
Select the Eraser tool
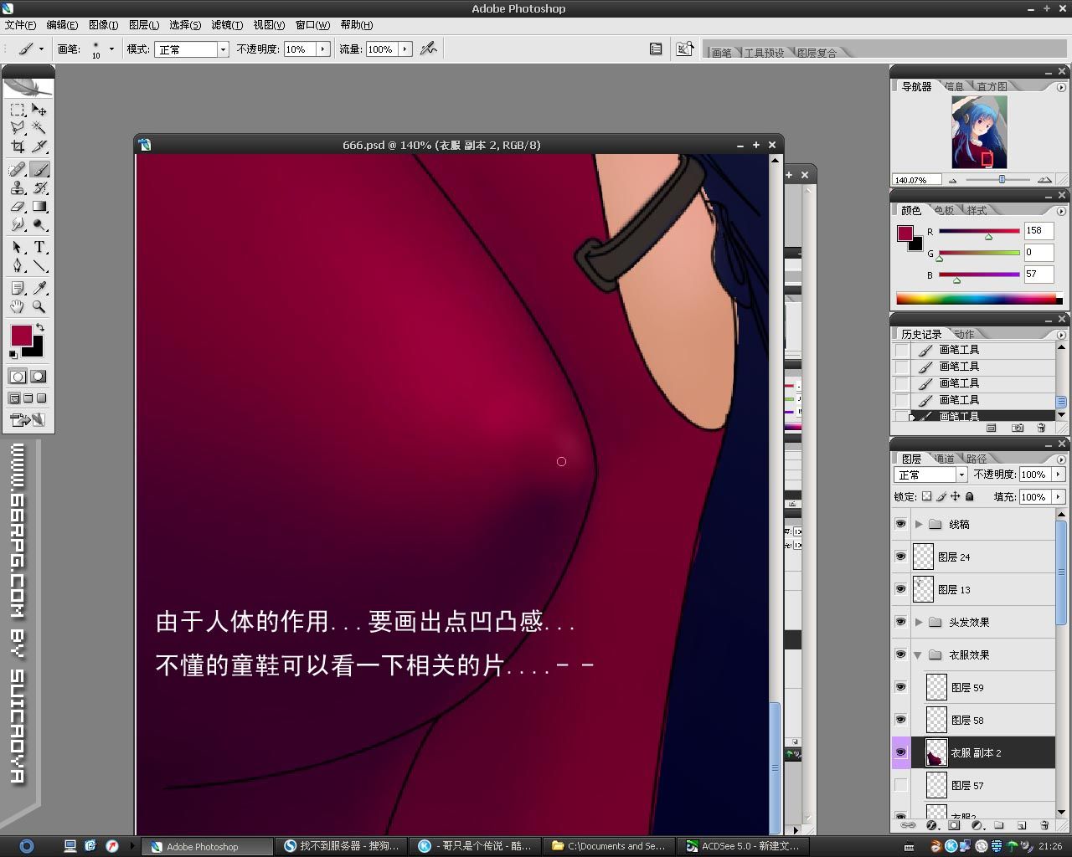point(18,207)
